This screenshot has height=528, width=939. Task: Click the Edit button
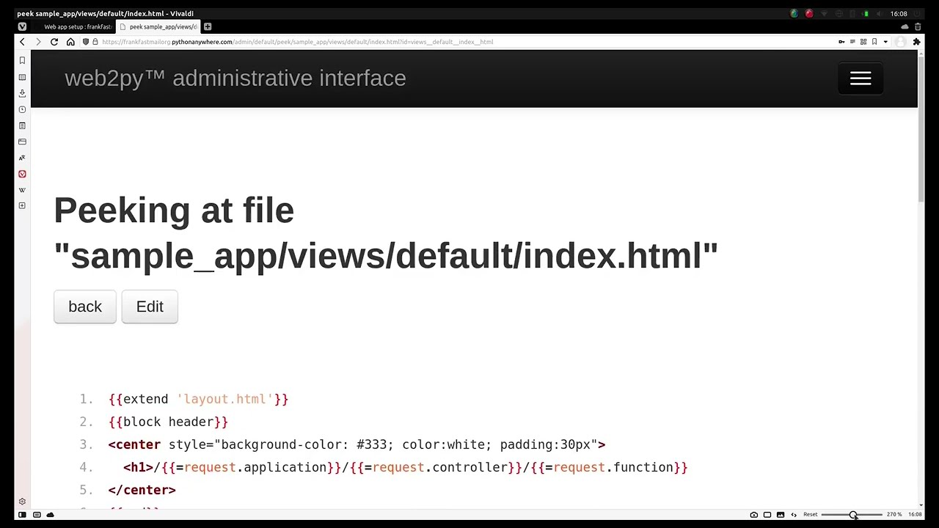coord(150,307)
